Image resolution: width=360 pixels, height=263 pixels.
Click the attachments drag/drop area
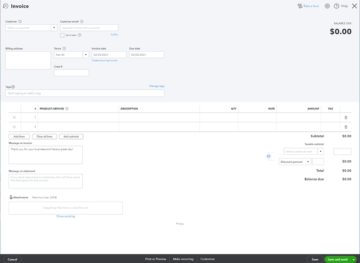66,208
